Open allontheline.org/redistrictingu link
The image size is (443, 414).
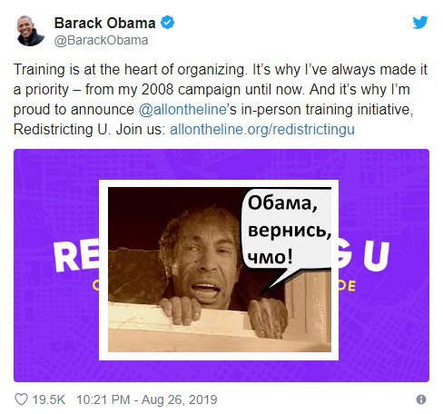click(262, 130)
